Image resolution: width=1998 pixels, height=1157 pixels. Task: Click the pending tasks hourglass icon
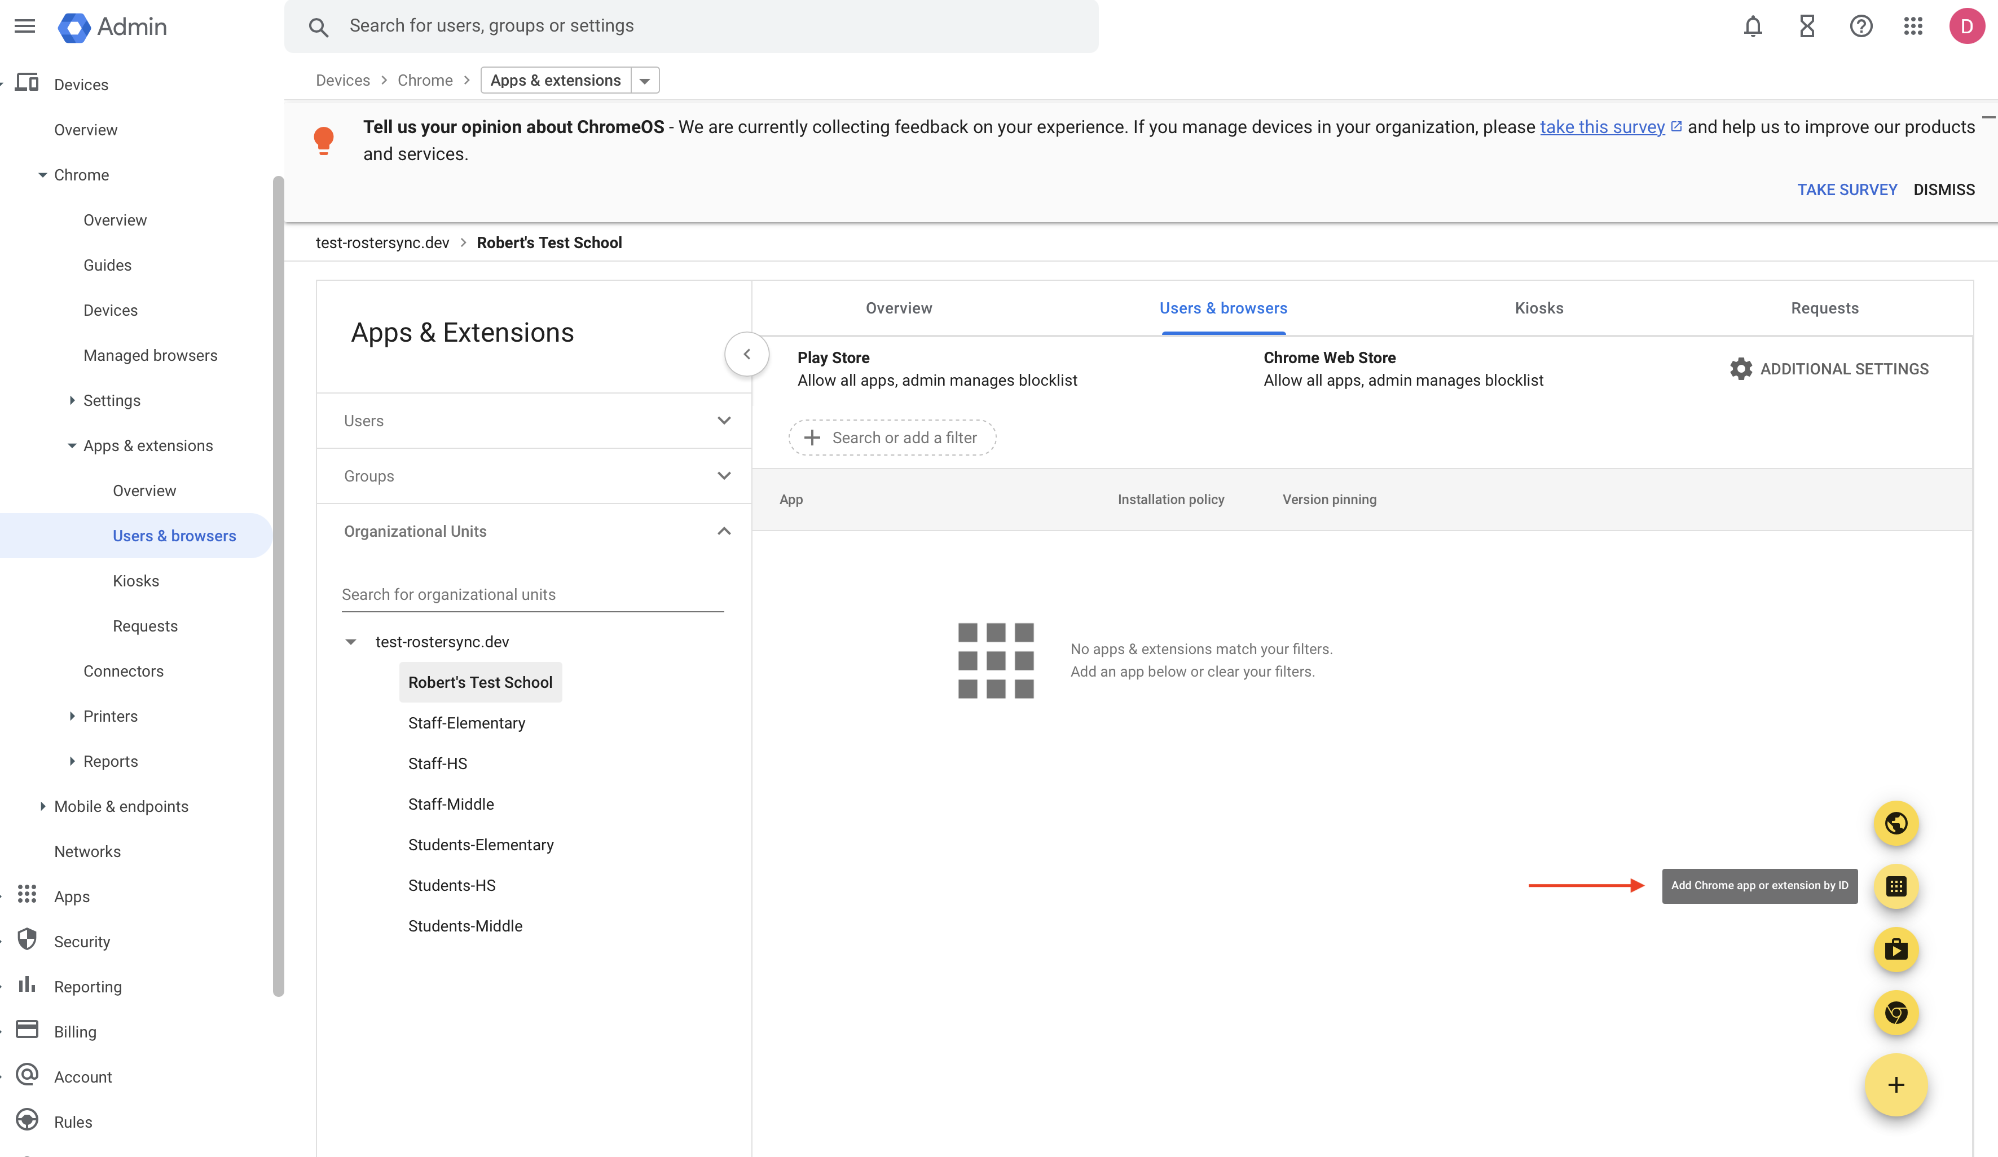pos(1807,26)
